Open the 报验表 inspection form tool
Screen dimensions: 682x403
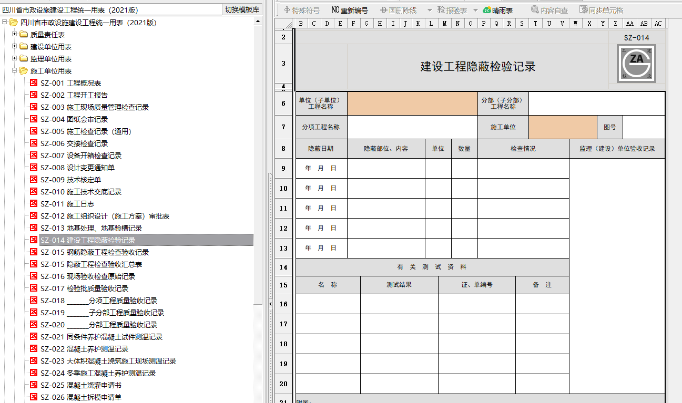tap(452, 10)
